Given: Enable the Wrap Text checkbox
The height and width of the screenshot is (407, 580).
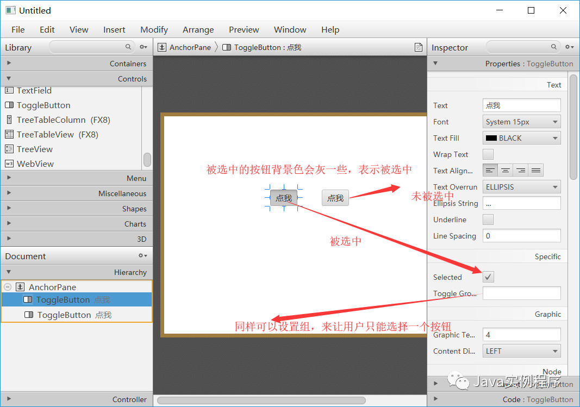Looking at the screenshot, I should pyautogui.click(x=488, y=154).
